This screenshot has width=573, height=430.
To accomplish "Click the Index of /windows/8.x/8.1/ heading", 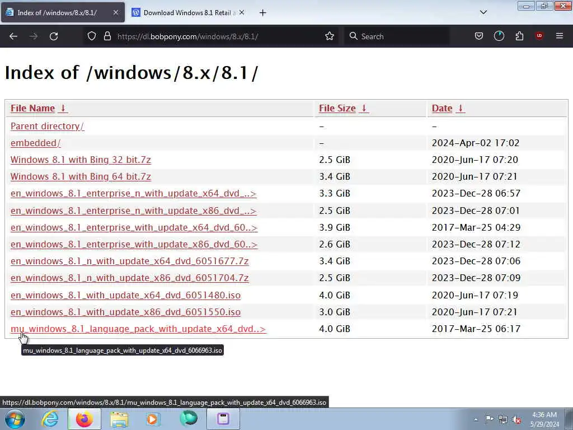I will 131,72.
